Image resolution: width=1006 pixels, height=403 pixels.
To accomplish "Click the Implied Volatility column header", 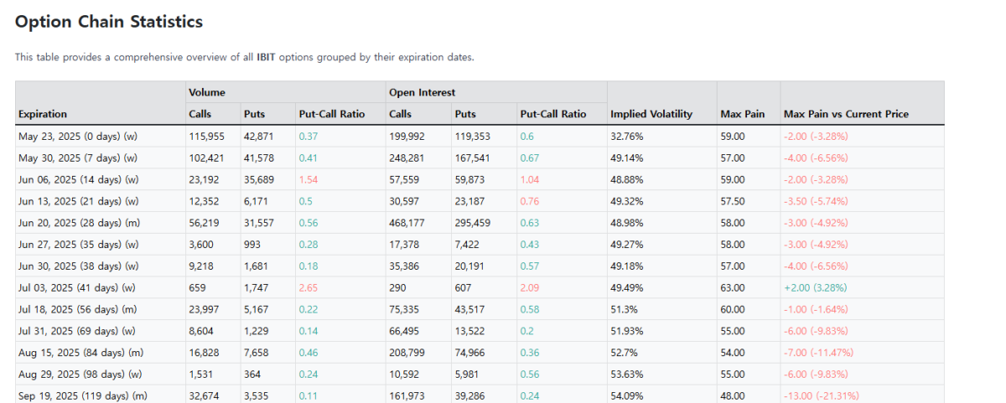I will [x=651, y=114].
